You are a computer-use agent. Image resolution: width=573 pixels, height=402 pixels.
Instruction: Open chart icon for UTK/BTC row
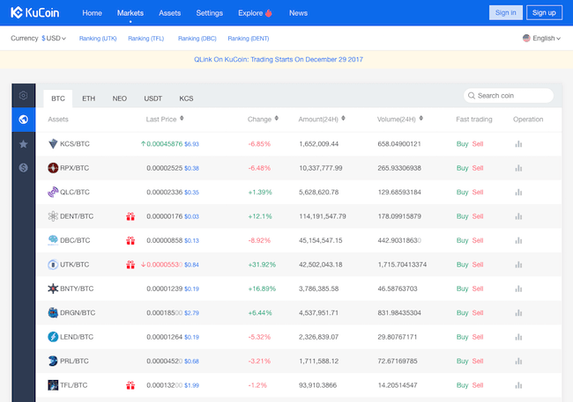click(x=518, y=264)
